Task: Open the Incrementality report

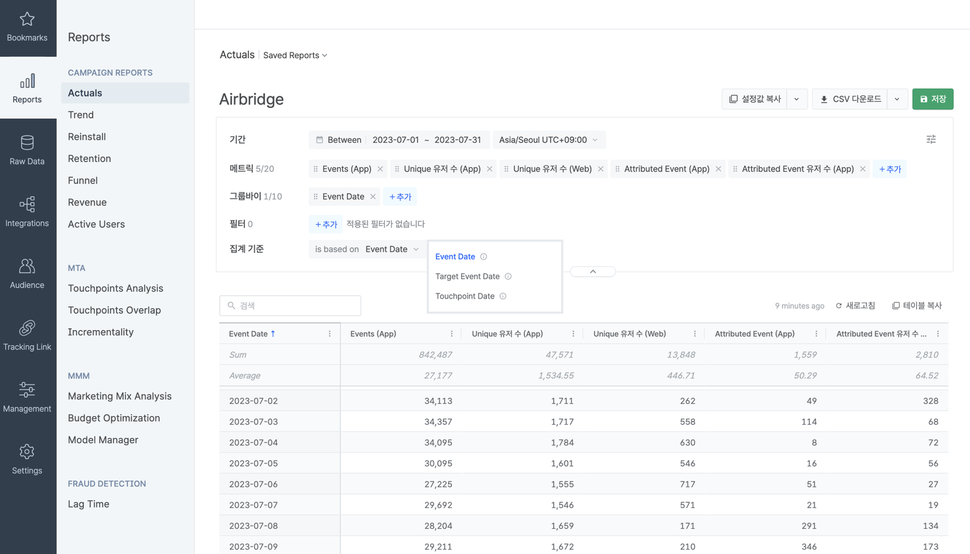Action: 101,332
